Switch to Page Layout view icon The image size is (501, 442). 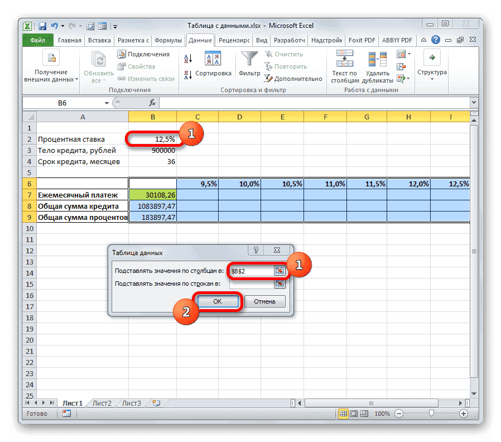coord(354,414)
